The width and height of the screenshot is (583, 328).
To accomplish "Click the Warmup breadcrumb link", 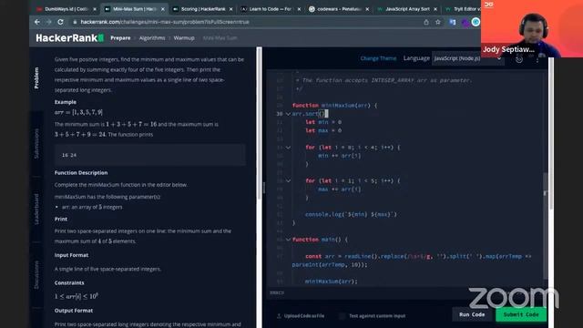I will pyautogui.click(x=184, y=38).
